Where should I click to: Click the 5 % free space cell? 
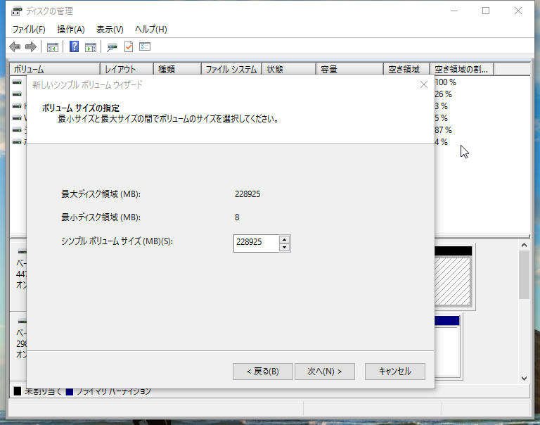(441, 118)
